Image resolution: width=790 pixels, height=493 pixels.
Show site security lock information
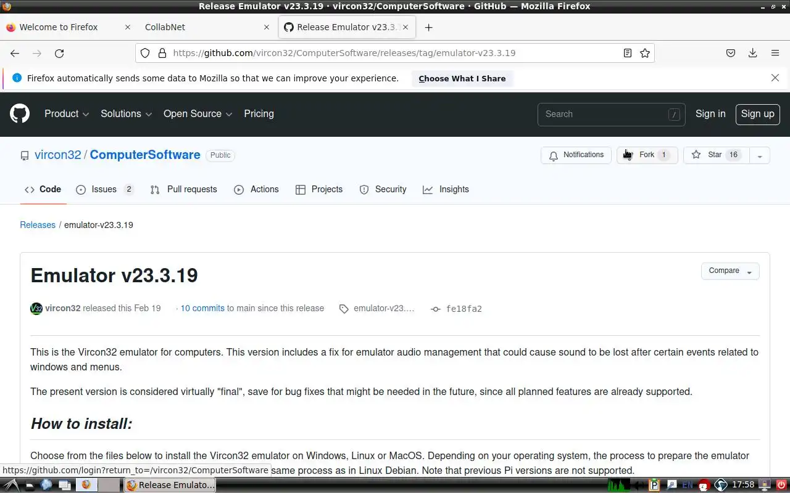click(x=162, y=53)
